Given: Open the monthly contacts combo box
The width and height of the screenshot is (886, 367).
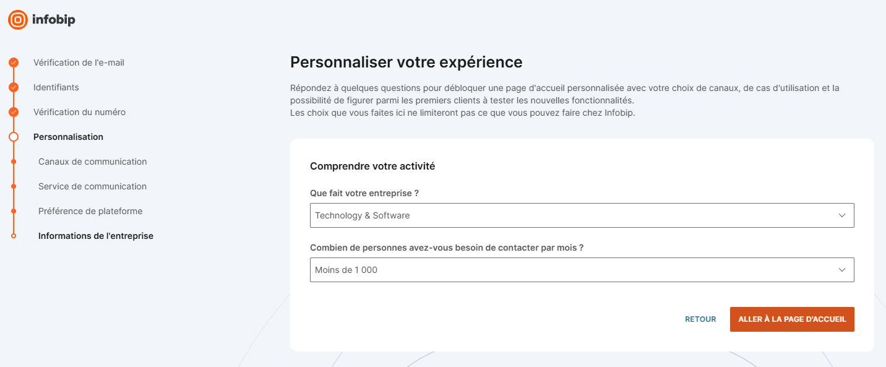Looking at the screenshot, I should (582, 270).
